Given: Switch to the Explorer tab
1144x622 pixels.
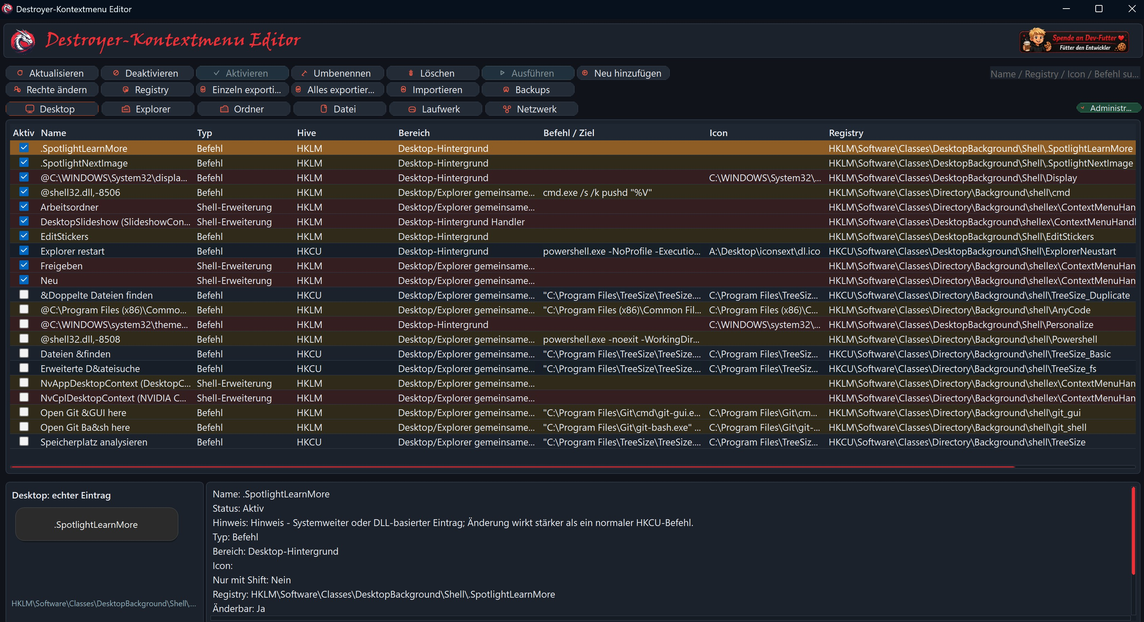Looking at the screenshot, I should [x=148, y=109].
